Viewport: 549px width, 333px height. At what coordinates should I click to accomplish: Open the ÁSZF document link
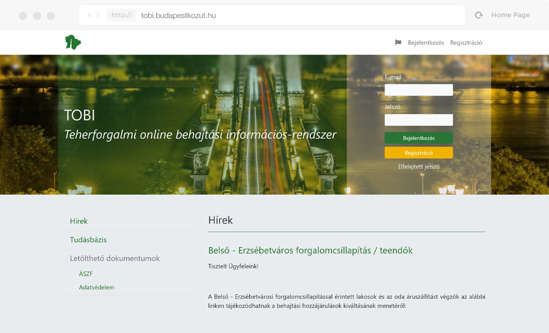tap(86, 274)
